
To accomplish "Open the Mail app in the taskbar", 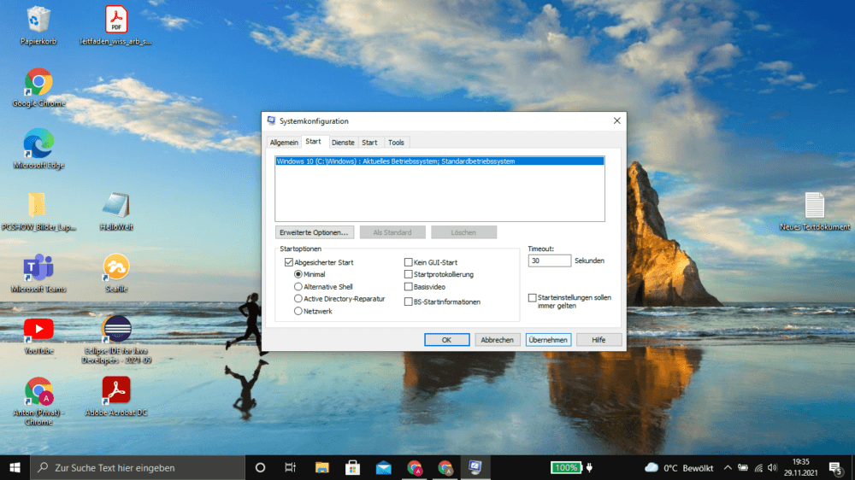I will click(383, 467).
